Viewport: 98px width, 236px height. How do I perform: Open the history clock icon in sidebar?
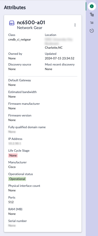(92, 31)
